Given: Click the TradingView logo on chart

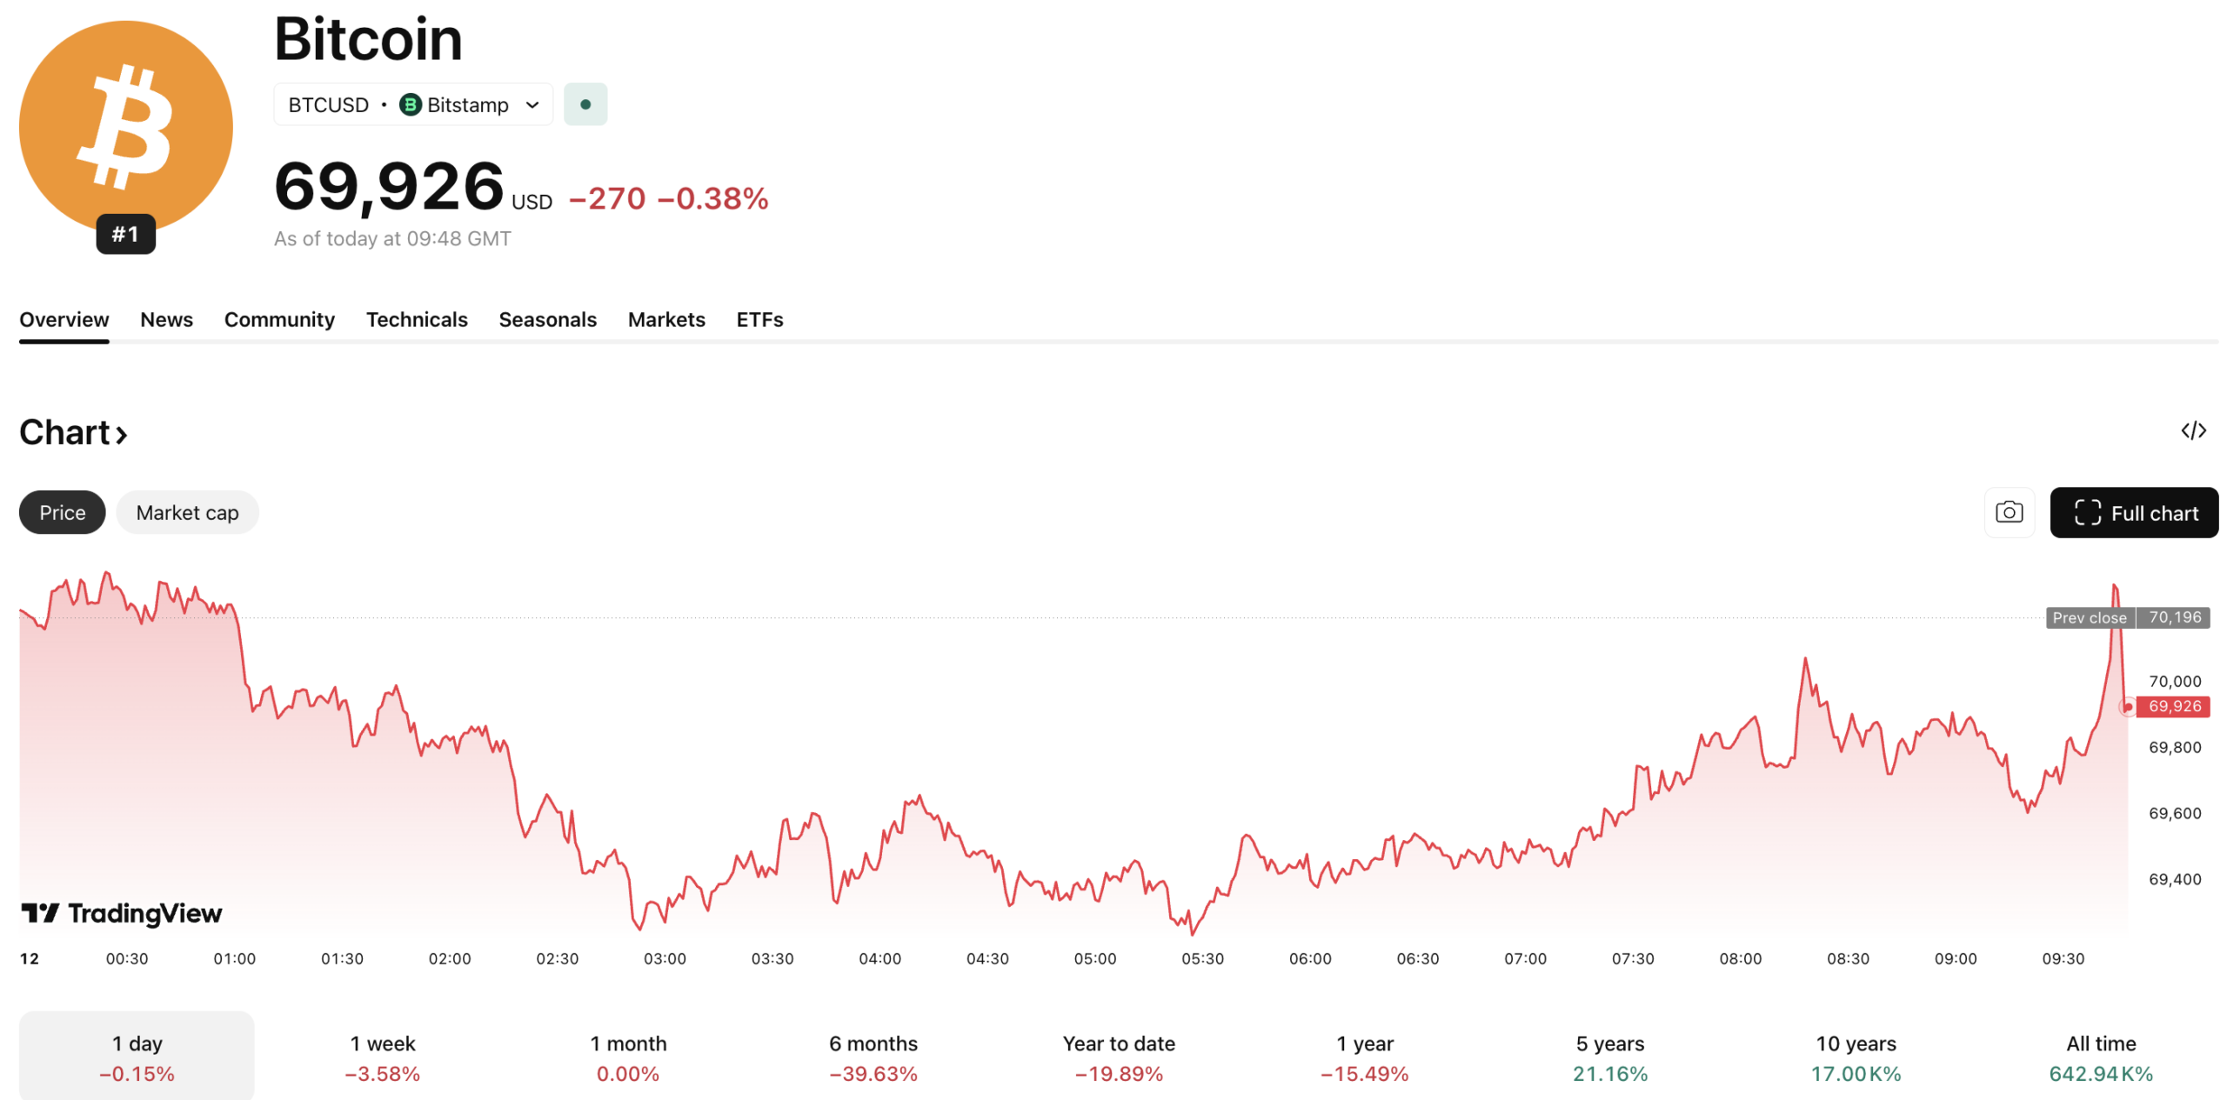Looking at the screenshot, I should coord(122,913).
